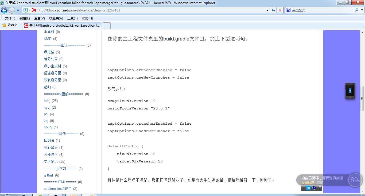
Task: Open the recent pages history dropdown arrow
Action: click(18, 10)
